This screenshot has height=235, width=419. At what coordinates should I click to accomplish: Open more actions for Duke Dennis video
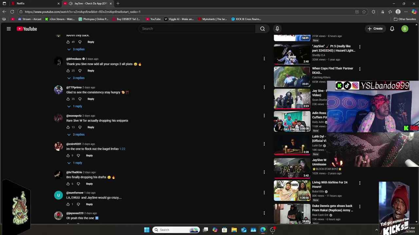click(x=360, y=207)
